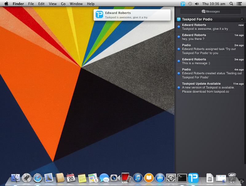Image resolution: width=246 pixels, height=186 pixels.
Task: Open the Calendar Dock icon
Action: click(x=71, y=178)
